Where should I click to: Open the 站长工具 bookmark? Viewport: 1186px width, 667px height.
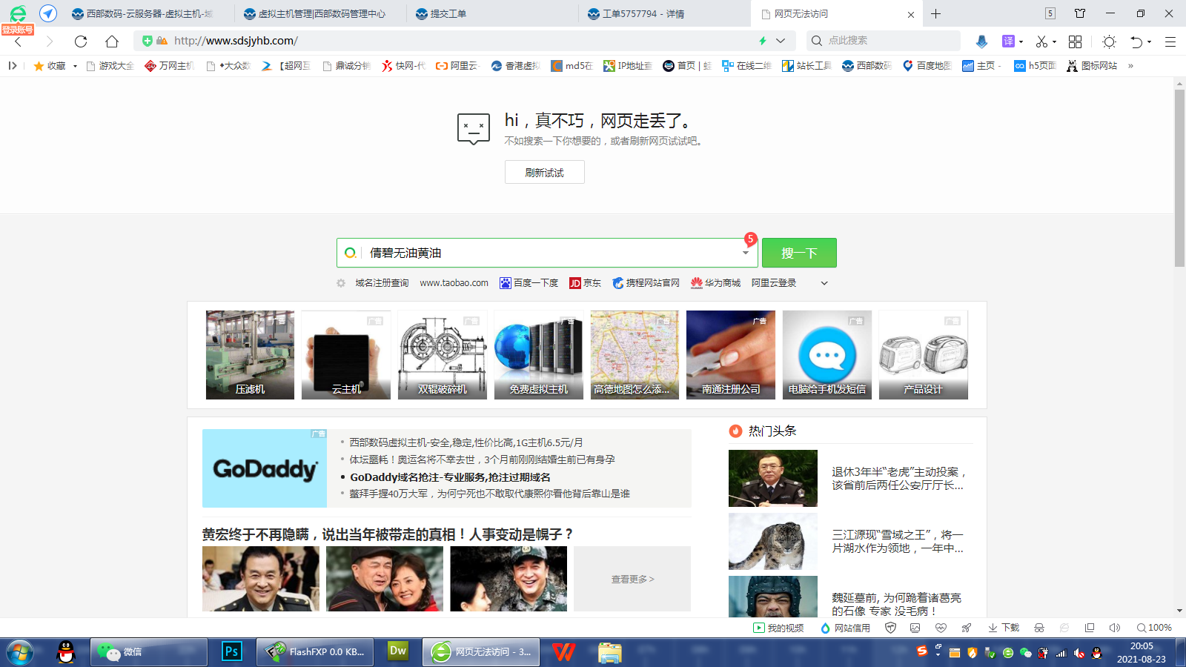pos(806,66)
